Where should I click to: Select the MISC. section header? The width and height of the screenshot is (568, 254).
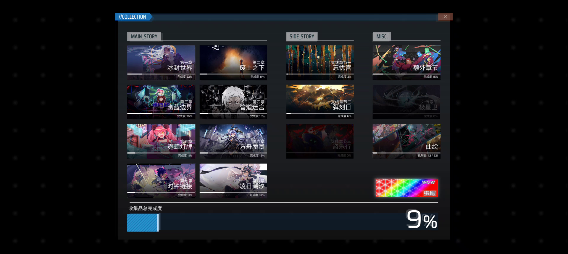pyautogui.click(x=382, y=37)
